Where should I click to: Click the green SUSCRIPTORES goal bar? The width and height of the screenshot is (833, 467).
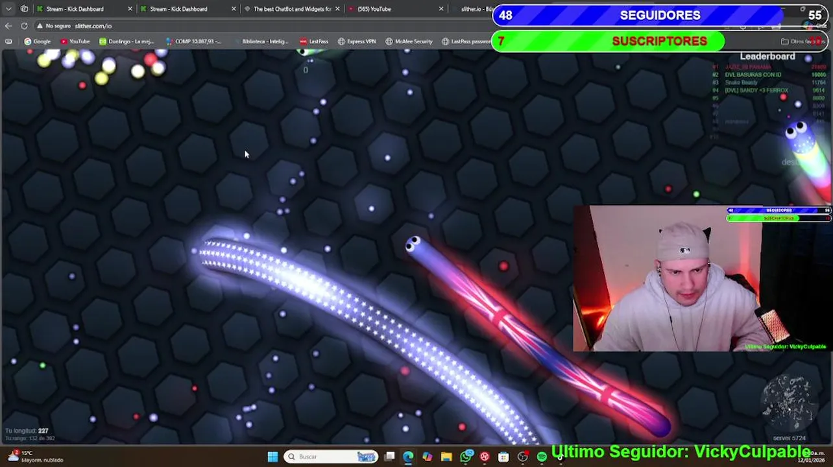(x=660, y=41)
